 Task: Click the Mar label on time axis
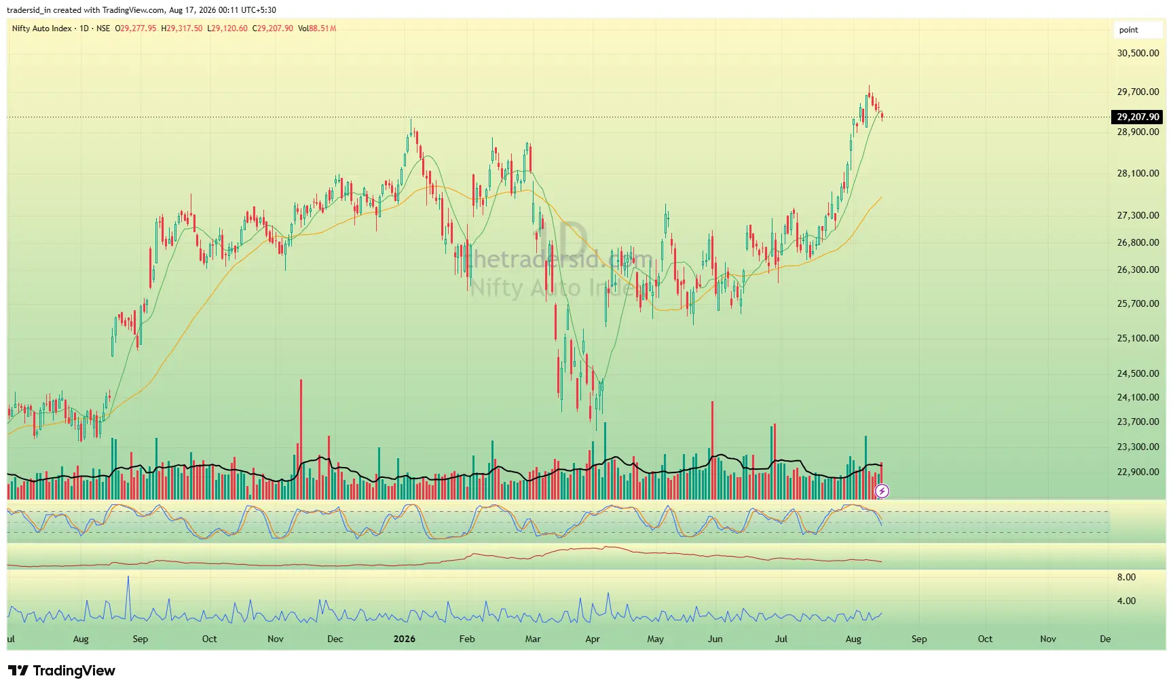click(x=533, y=639)
